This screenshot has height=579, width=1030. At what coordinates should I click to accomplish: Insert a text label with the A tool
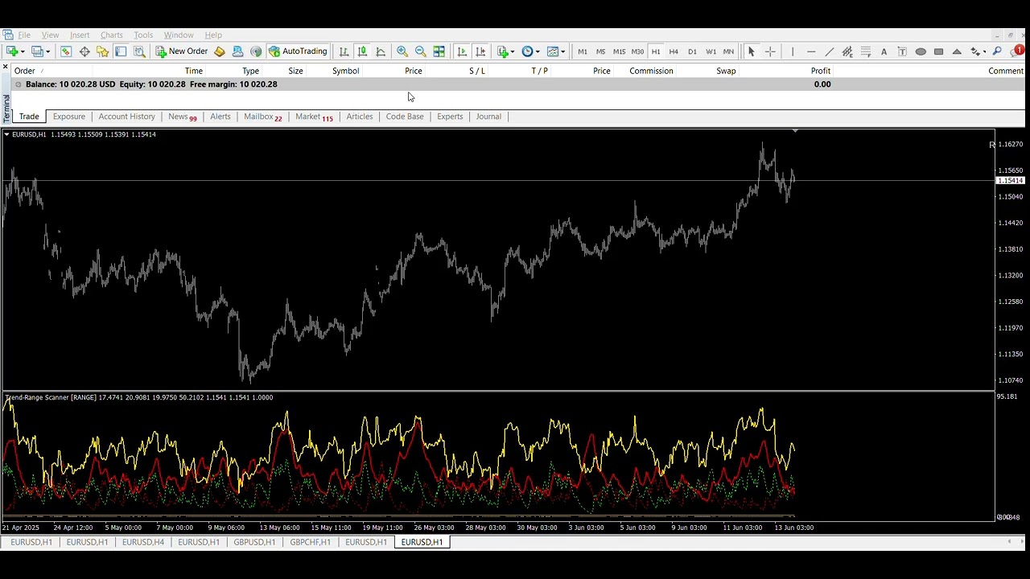point(884,51)
